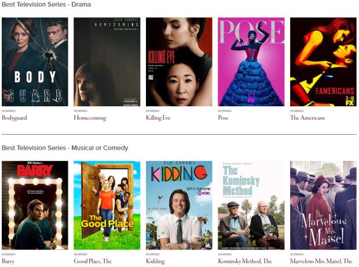Open The Kominsky Method poster
359x267 pixels.
[251, 205]
